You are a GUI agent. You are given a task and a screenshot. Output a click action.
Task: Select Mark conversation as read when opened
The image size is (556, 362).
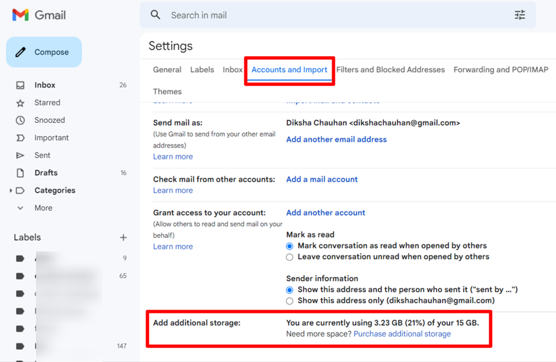[x=290, y=246]
